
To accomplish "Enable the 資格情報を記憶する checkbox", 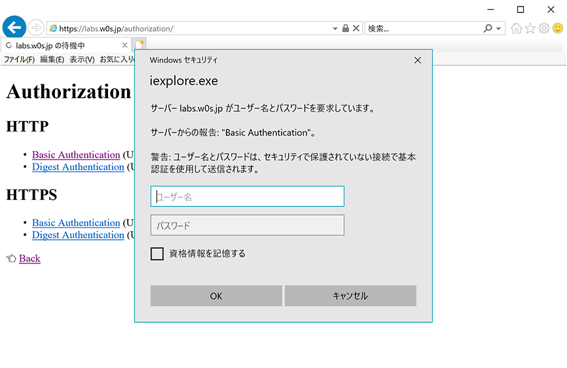I will point(157,254).
